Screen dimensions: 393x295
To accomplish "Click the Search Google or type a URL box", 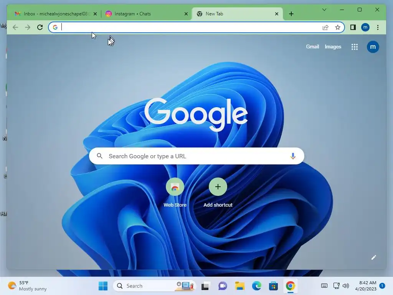I will coord(197,156).
